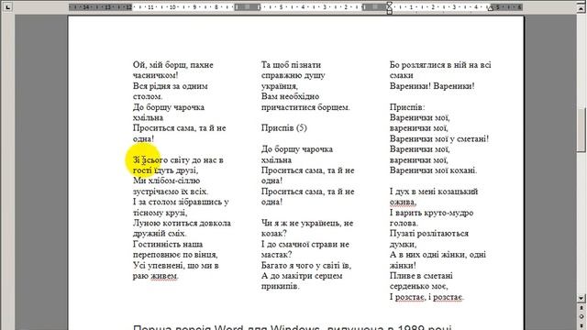The width and height of the screenshot is (587, 330).
Task: Click the line 'Вся рідня за одним'
Action: (170, 86)
